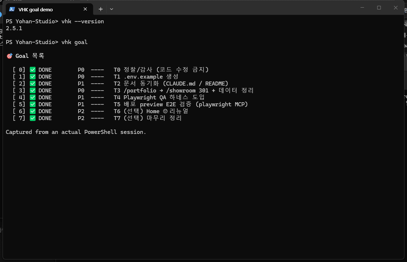This screenshot has width=407, height=262.
Task: Click 'Captured from an actual PowerShell session.' line
Action: (76, 132)
